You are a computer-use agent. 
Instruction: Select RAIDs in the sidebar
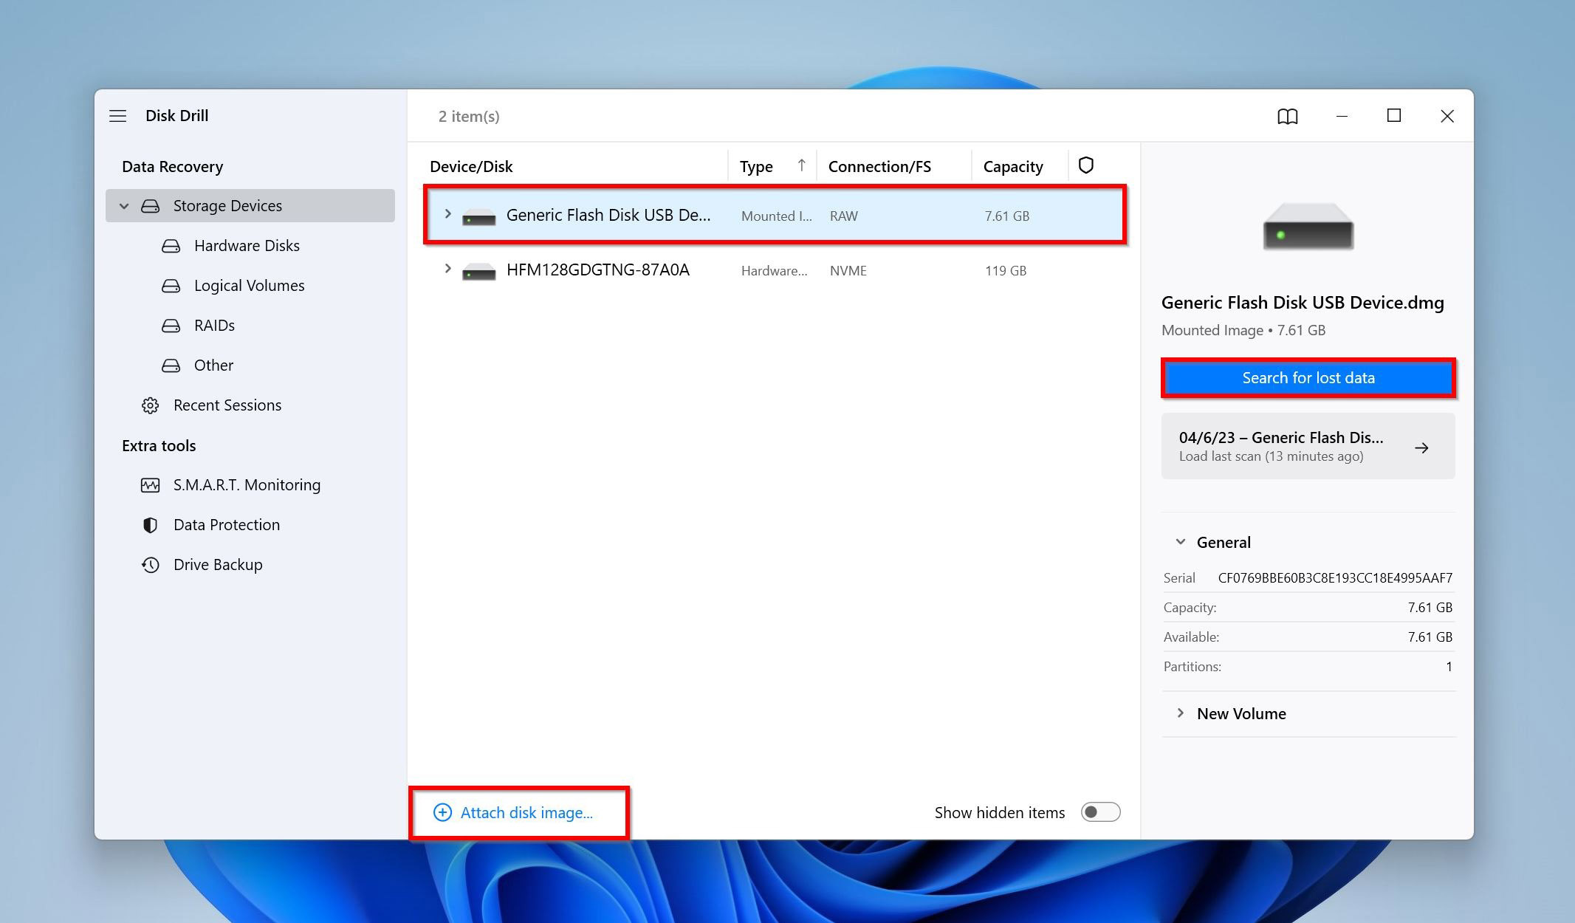point(214,326)
